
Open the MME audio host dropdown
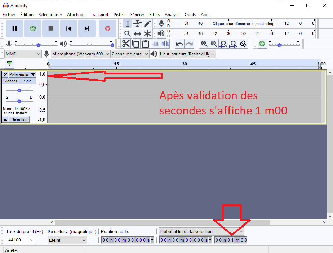tap(23, 54)
